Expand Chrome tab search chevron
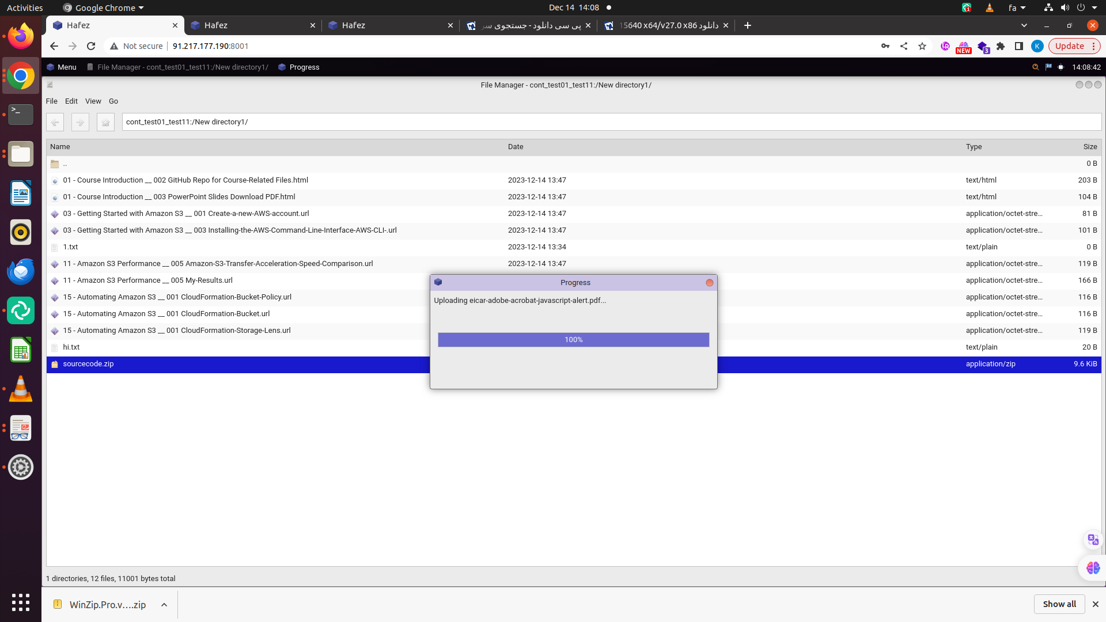Viewport: 1106px width, 622px height. 1024,25
